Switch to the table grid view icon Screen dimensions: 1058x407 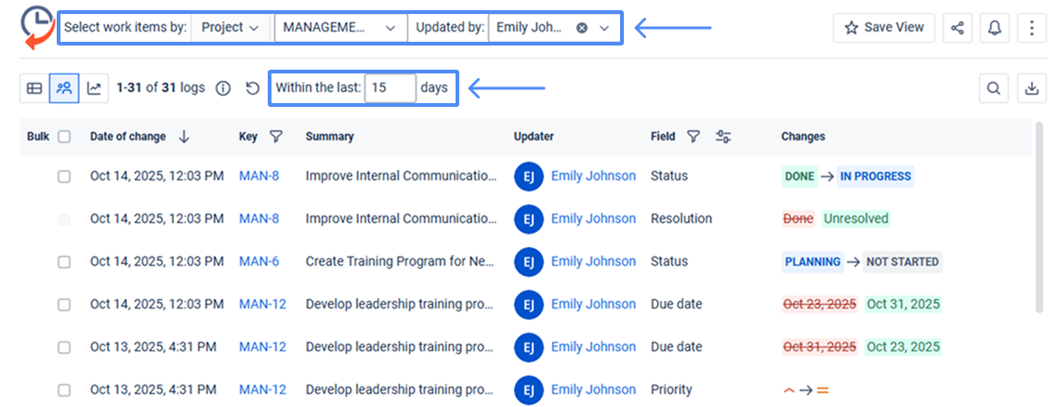point(34,88)
